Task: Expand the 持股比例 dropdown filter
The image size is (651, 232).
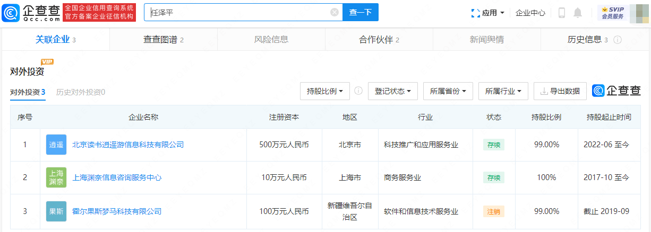Action: pos(325,91)
